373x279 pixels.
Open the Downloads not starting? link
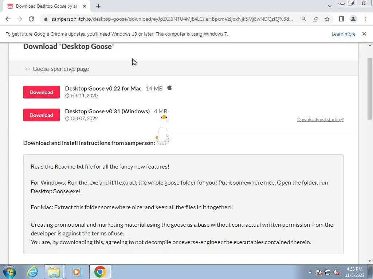(x=321, y=119)
